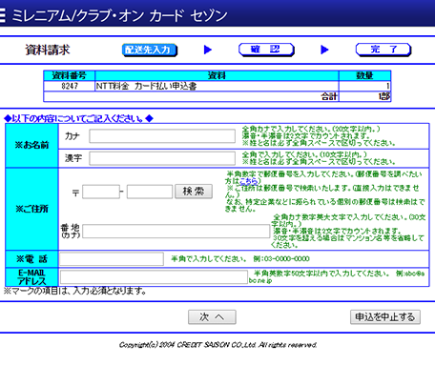Focus the 番地(カナ) address field
This screenshot has width=435, height=366.
pos(176,232)
